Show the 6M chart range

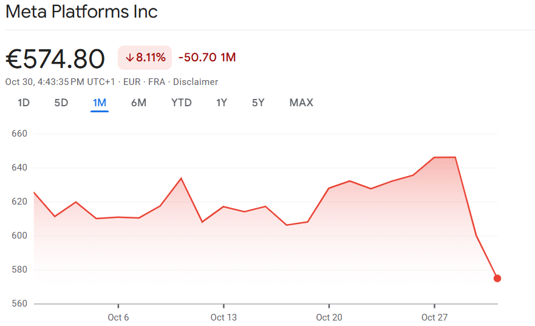pos(138,103)
